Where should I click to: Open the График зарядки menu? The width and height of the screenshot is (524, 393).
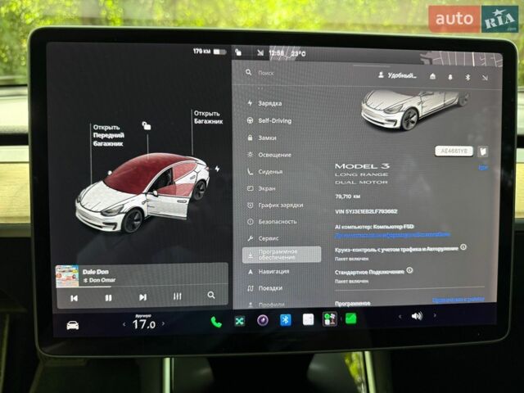point(282,206)
